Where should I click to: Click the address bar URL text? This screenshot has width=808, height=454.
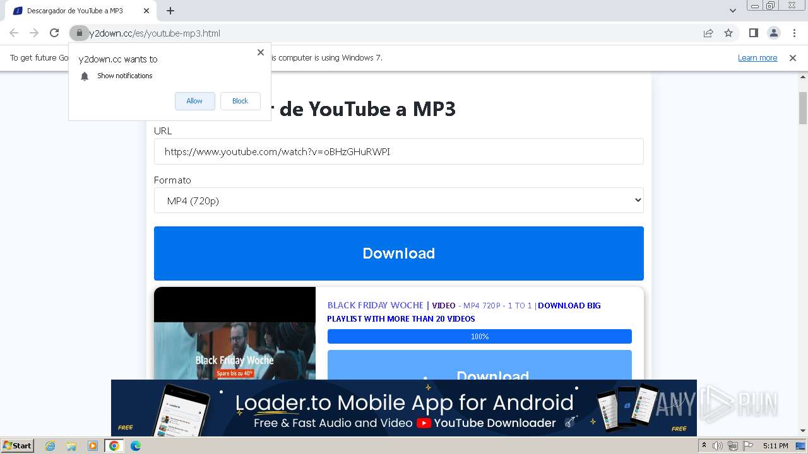155,33
